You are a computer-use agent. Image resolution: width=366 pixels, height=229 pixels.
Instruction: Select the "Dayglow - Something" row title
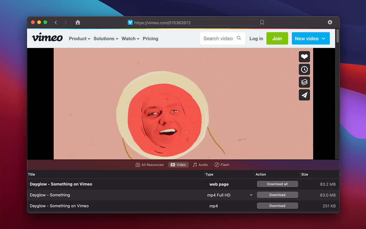pos(50,195)
